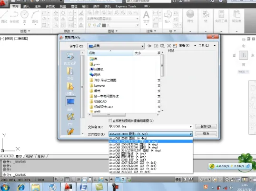Click the Cancel button in the dialog

[x=206, y=134]
